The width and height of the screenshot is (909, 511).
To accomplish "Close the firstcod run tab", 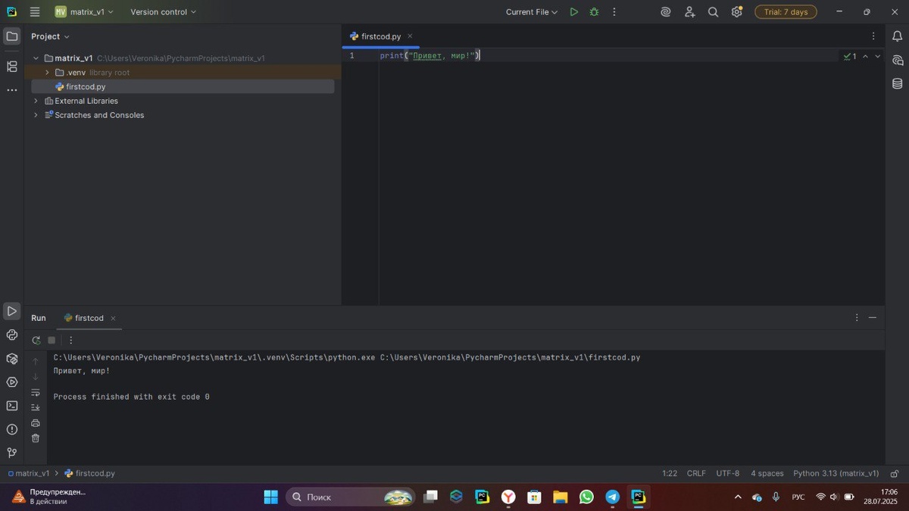I will point(113,319).
